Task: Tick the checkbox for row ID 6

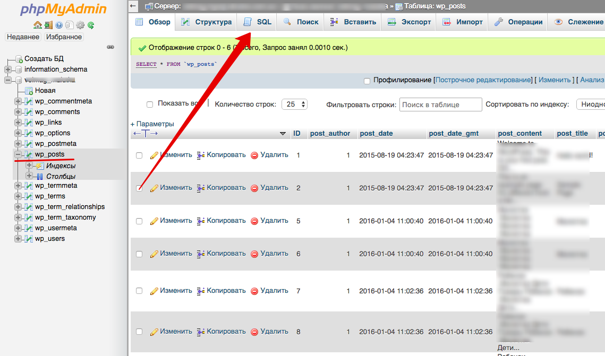Action: [139, 254]
